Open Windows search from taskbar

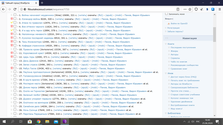point(12,121)
